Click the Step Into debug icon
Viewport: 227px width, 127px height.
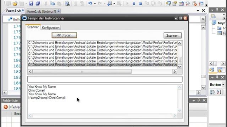coord(147,3)
